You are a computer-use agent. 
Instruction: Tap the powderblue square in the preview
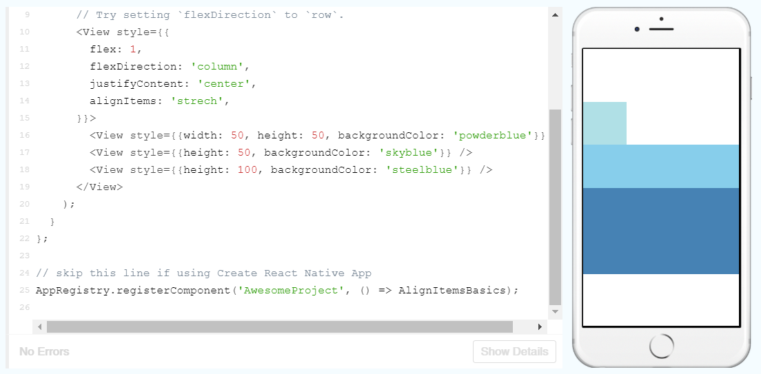[x=605, y=123]
